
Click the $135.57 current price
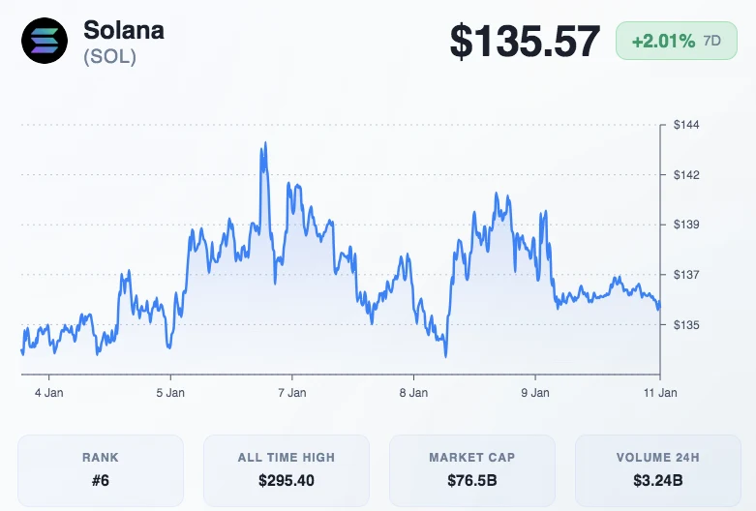(525, 42)
